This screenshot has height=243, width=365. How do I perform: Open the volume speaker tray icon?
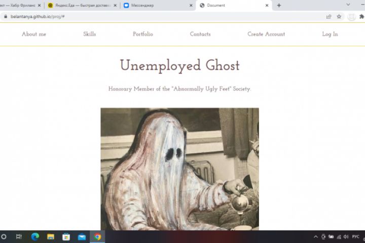click(346, 237)
